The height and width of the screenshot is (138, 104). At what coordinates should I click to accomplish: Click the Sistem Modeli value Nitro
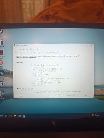point(45,75)
